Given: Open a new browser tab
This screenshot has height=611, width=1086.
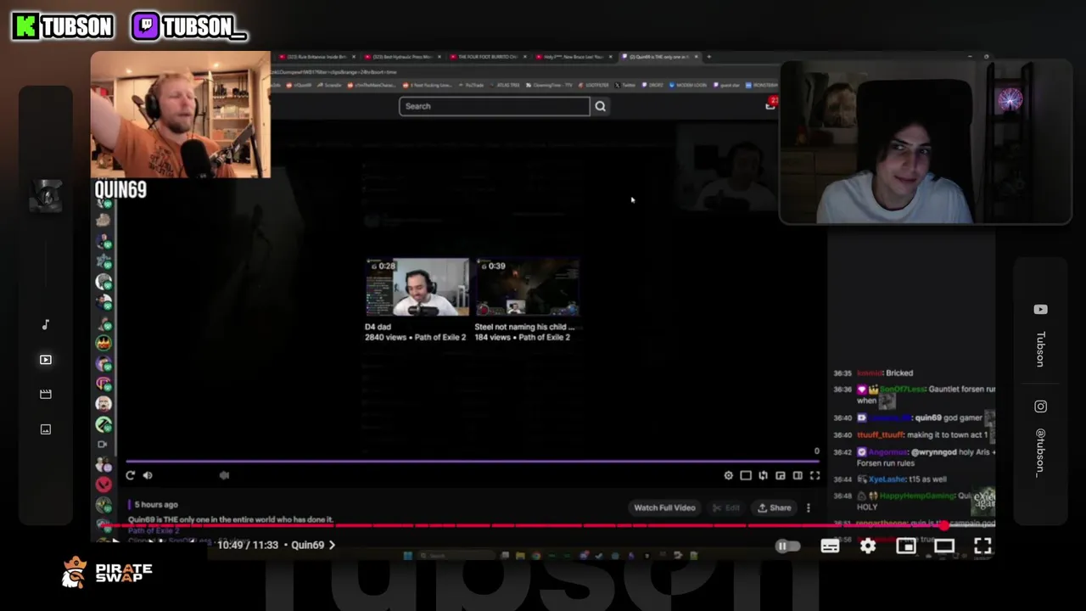Looking at the screenshot, I should 708,57.
